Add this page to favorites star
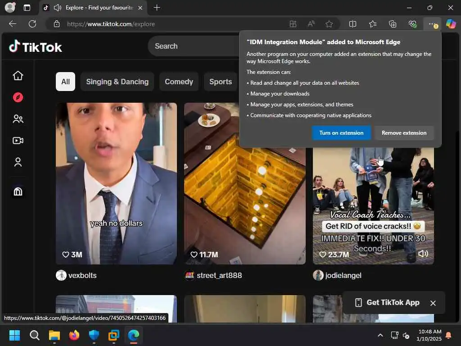This screenshot has height=346, width=461. click(x=329, y=24)
